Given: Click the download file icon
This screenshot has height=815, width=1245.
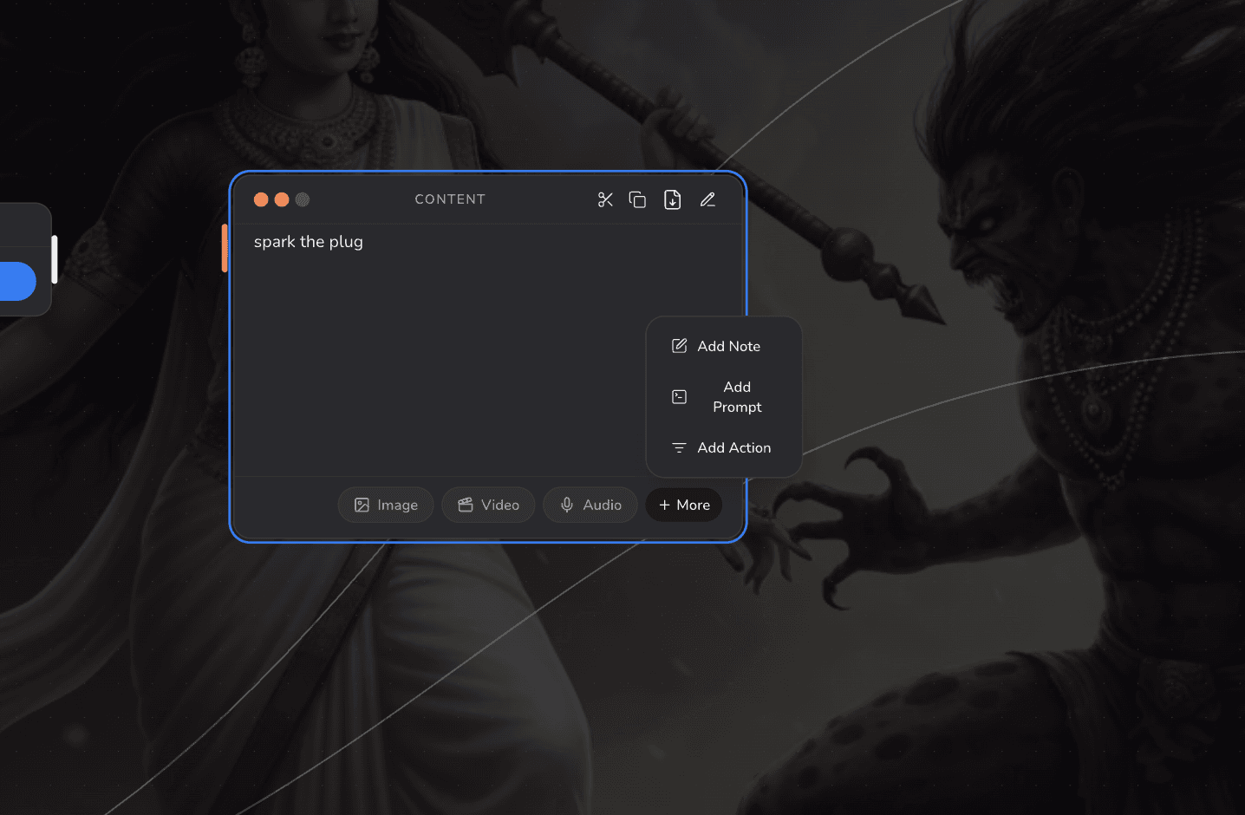Looking at the screenshot, I should click(672, 199).
